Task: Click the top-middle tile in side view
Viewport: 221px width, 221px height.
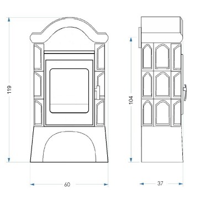Action: coord(162,56)
